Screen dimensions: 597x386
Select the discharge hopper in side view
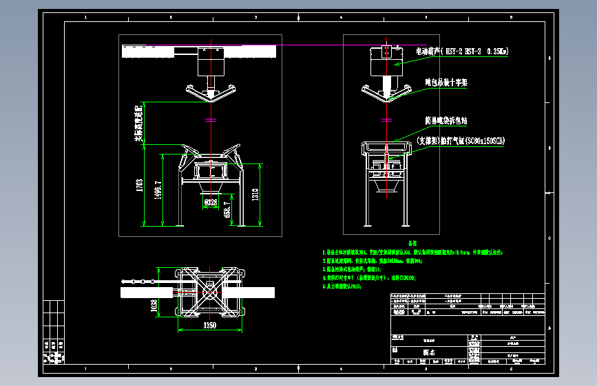coord(386,185)
